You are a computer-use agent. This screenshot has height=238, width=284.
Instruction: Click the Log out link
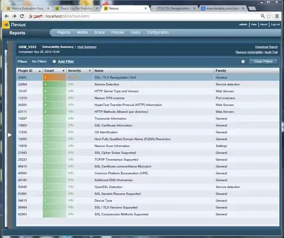(275, 25)
